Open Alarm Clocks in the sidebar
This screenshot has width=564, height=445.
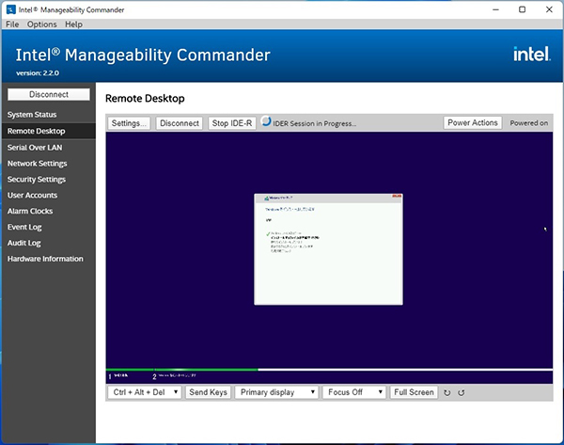pyautogui.click(x=49, y=211)
